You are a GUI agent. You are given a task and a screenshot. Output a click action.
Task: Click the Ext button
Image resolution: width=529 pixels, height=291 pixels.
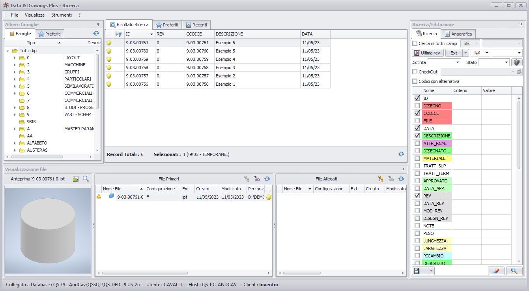click(454, 53)
